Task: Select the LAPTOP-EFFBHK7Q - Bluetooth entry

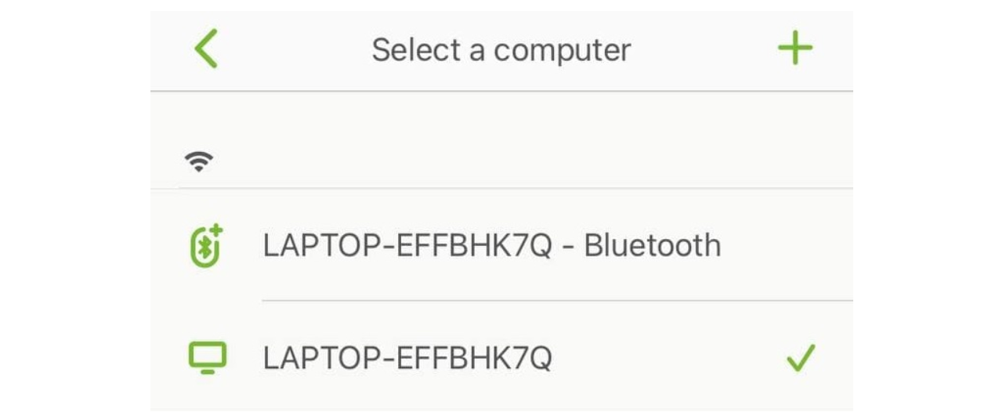Action: 491,246
